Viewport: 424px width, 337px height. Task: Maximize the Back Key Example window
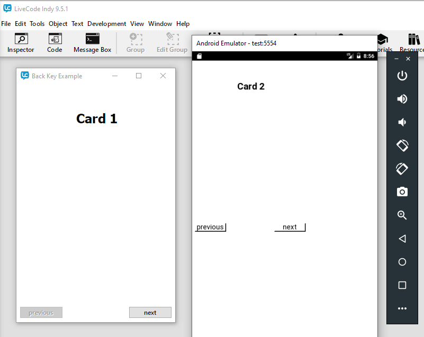coord(139,76)
